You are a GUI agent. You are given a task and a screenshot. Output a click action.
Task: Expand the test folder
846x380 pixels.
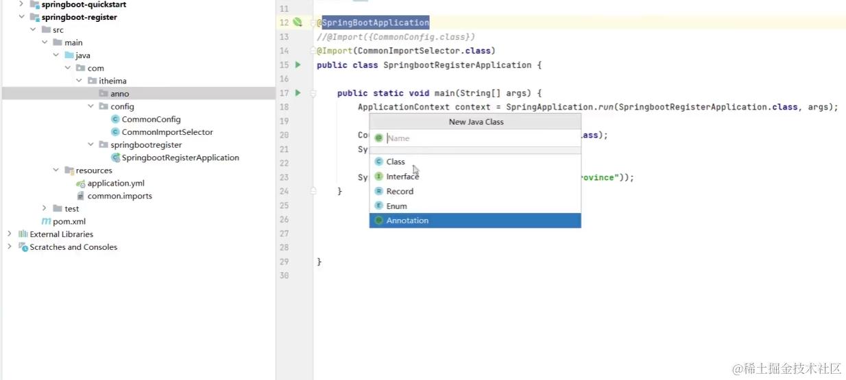click(x=45, y=209)
